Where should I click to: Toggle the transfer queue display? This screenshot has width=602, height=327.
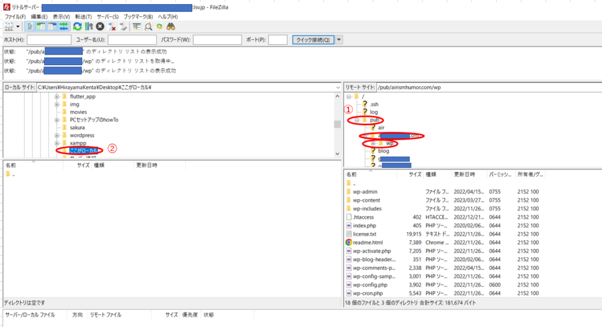pos(63,26)
